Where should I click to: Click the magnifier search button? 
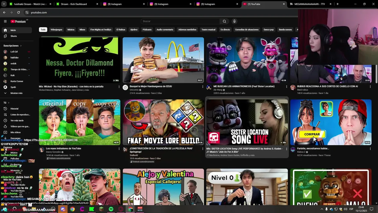224,21
